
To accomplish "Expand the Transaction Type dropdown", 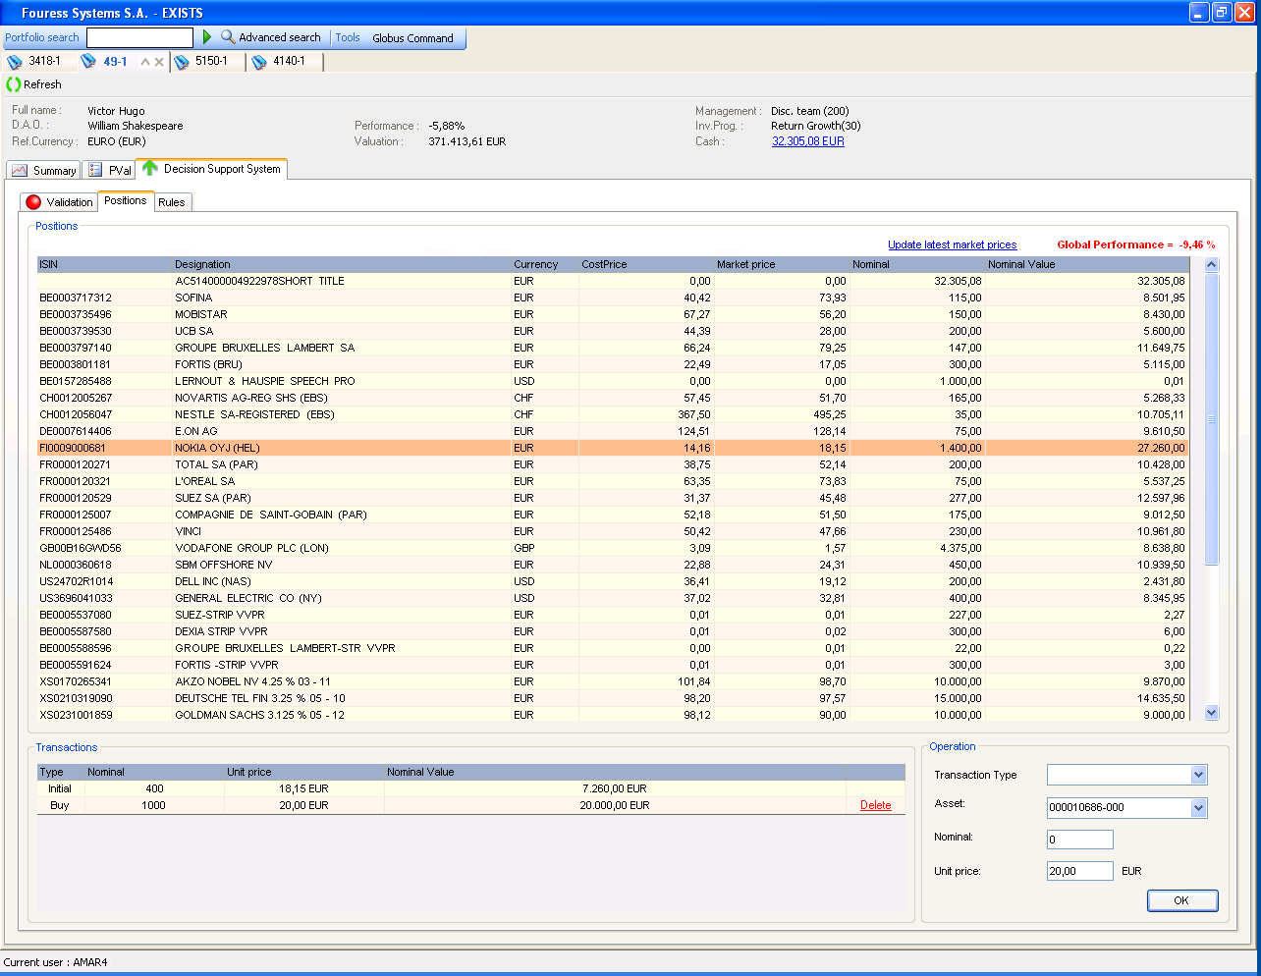I will pos(1198,775).
